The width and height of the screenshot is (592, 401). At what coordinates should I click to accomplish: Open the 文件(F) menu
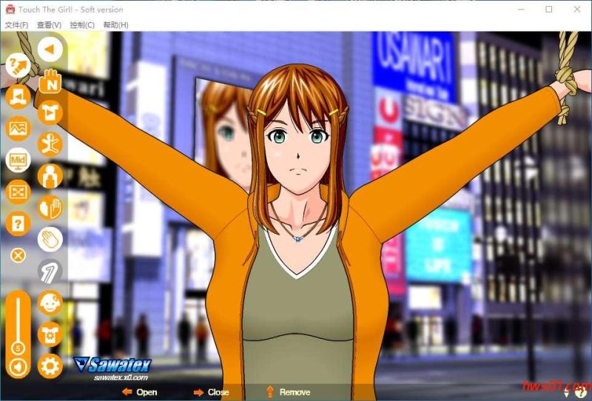point(16,25)
